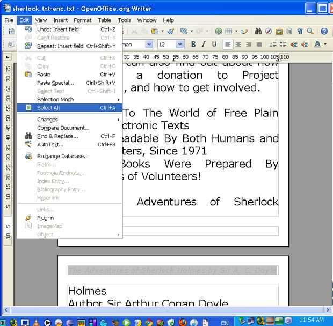Choose Exchange Database...
Image resolution: width=333 pixels, height=326 pixels.
click(70, 156)
